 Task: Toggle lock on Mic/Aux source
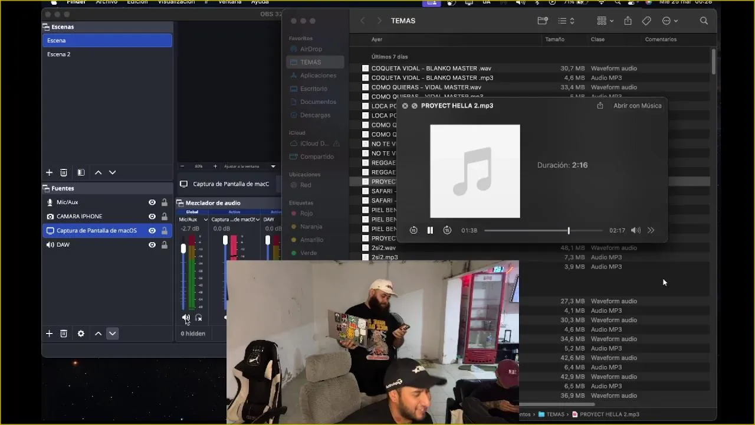click(165, 202)
